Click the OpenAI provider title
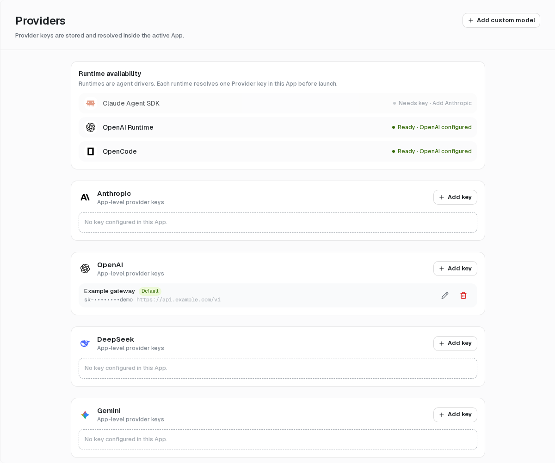This screenshot has height=463, width=555. coord(110,265)
